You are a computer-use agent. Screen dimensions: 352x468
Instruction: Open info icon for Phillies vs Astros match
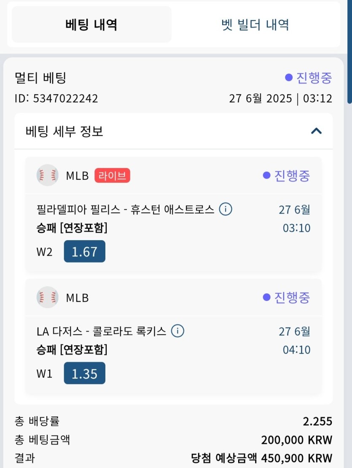[226, 209]
